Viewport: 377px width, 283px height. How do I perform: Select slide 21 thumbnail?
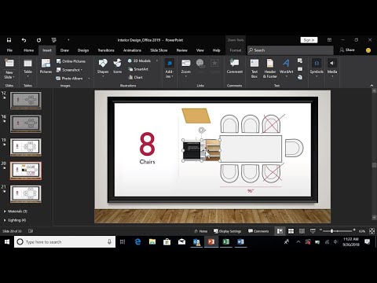pyautogui.click(x=26, y=193)
